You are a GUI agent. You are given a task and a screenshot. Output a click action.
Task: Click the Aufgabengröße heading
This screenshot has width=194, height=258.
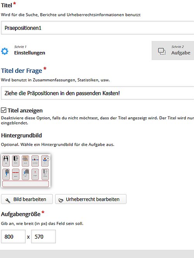pos(21,214)
